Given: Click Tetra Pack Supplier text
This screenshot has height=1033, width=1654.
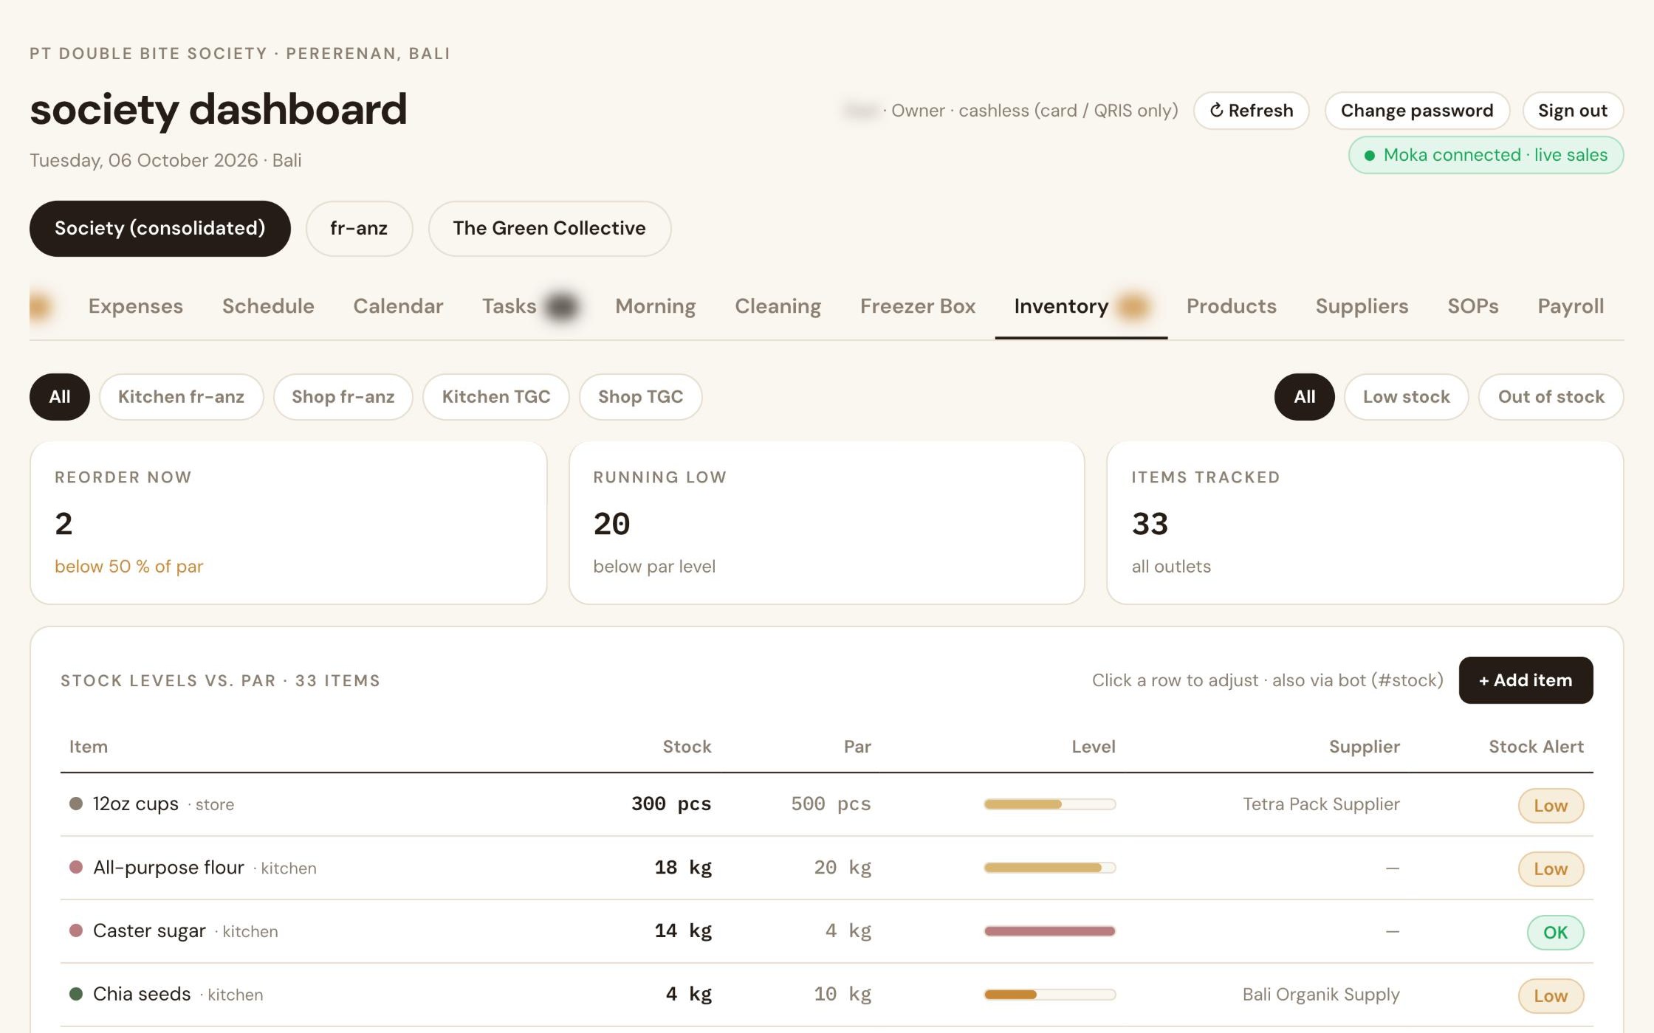Looking at the screenshot, I should point(1321,804).
